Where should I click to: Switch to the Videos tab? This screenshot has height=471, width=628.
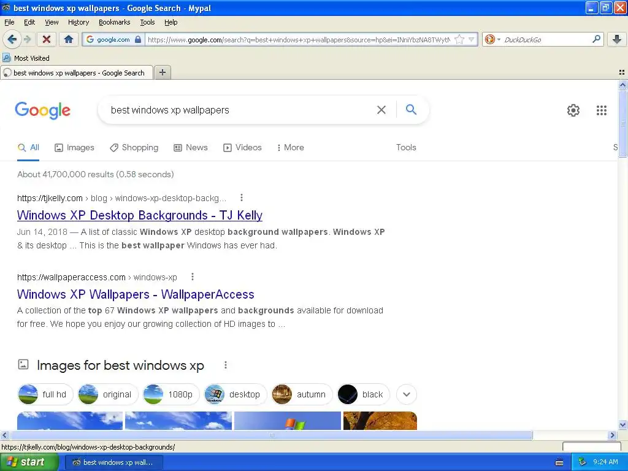242,147
